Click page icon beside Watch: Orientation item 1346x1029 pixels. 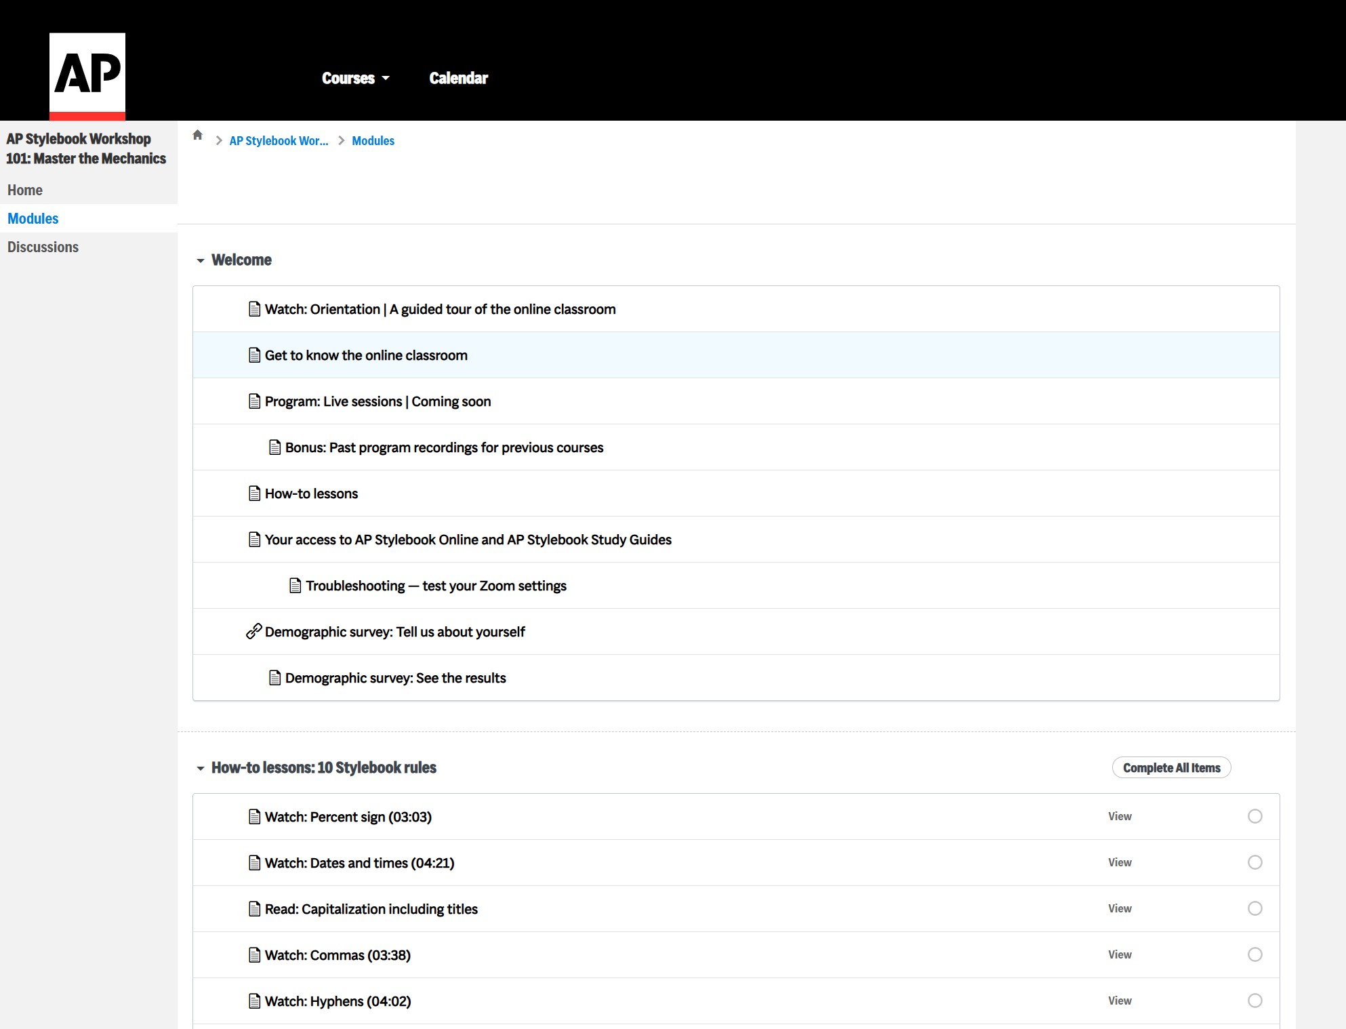[255, 309]
